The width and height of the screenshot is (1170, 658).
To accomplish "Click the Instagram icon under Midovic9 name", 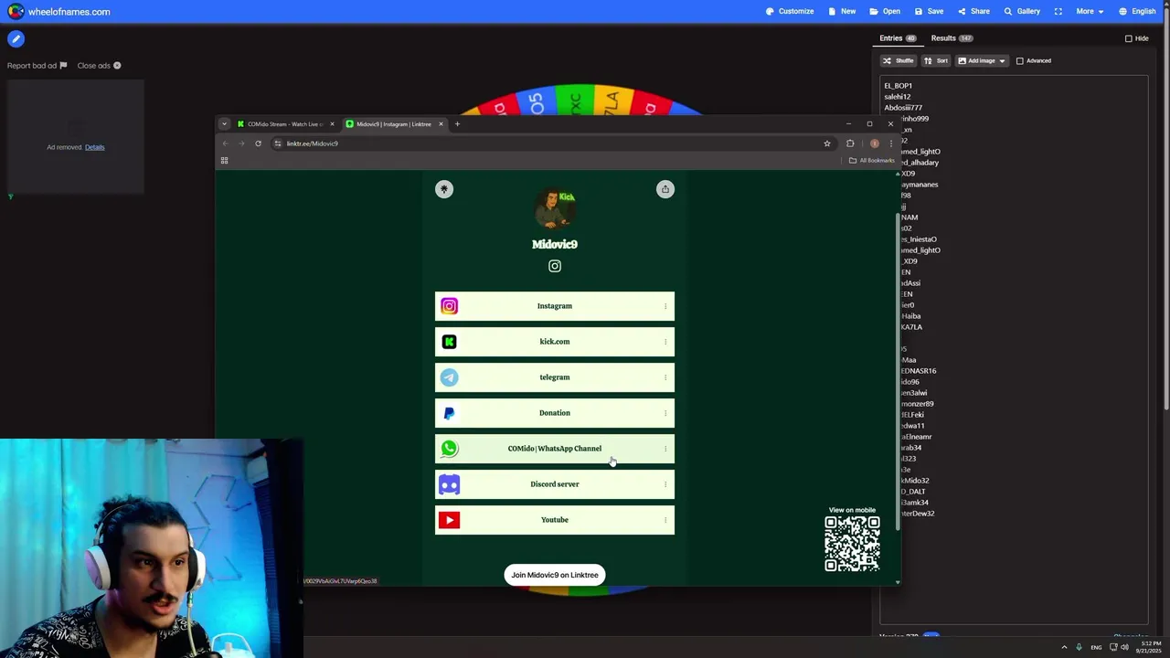I will click(555, 266).
